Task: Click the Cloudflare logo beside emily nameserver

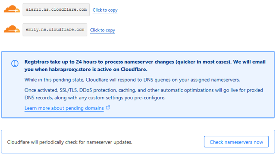Action: click(12, 29)
